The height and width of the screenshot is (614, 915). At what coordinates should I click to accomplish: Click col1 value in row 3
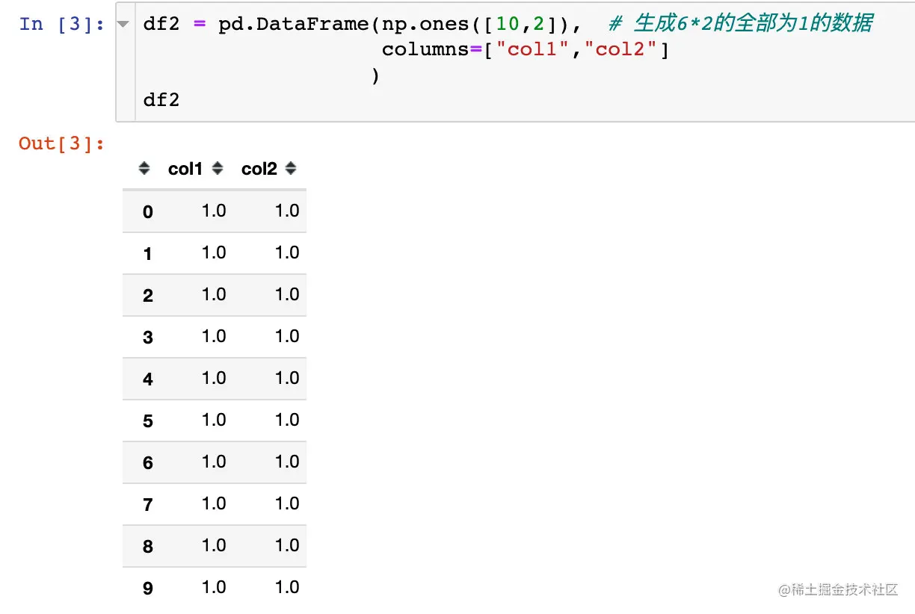pyautogui.click(x=214, y=336)
